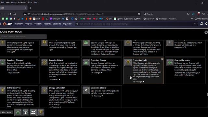
Task: Expand the DIM search filter dropdown chevron
Action: coord(195,24)
